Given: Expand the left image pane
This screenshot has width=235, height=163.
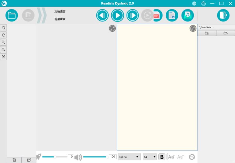Looking at the screenshot, I should pos(112,29).
